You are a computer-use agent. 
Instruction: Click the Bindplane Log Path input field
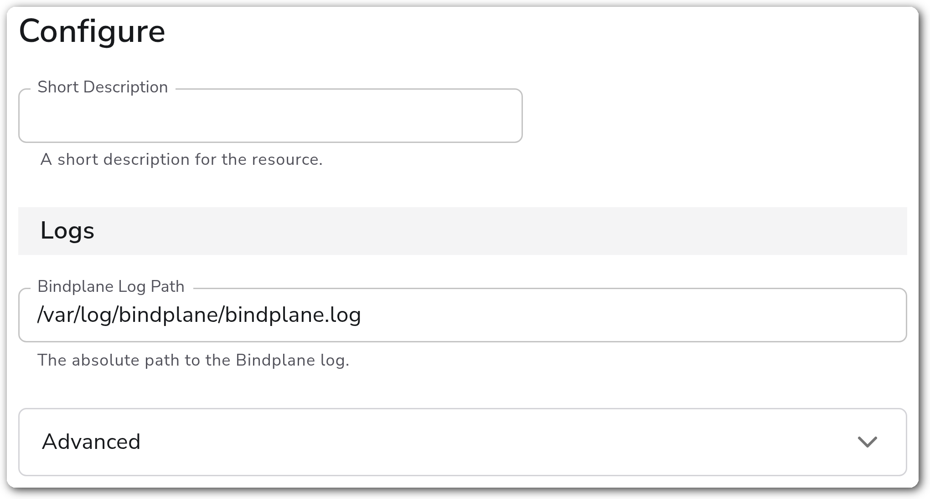click(x=462, y=315)
